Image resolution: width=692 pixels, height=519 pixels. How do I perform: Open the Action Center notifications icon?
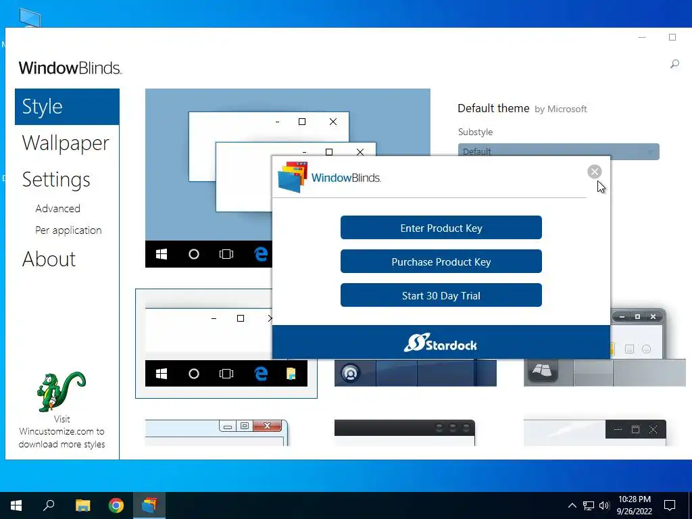click(x=670, y=505)
